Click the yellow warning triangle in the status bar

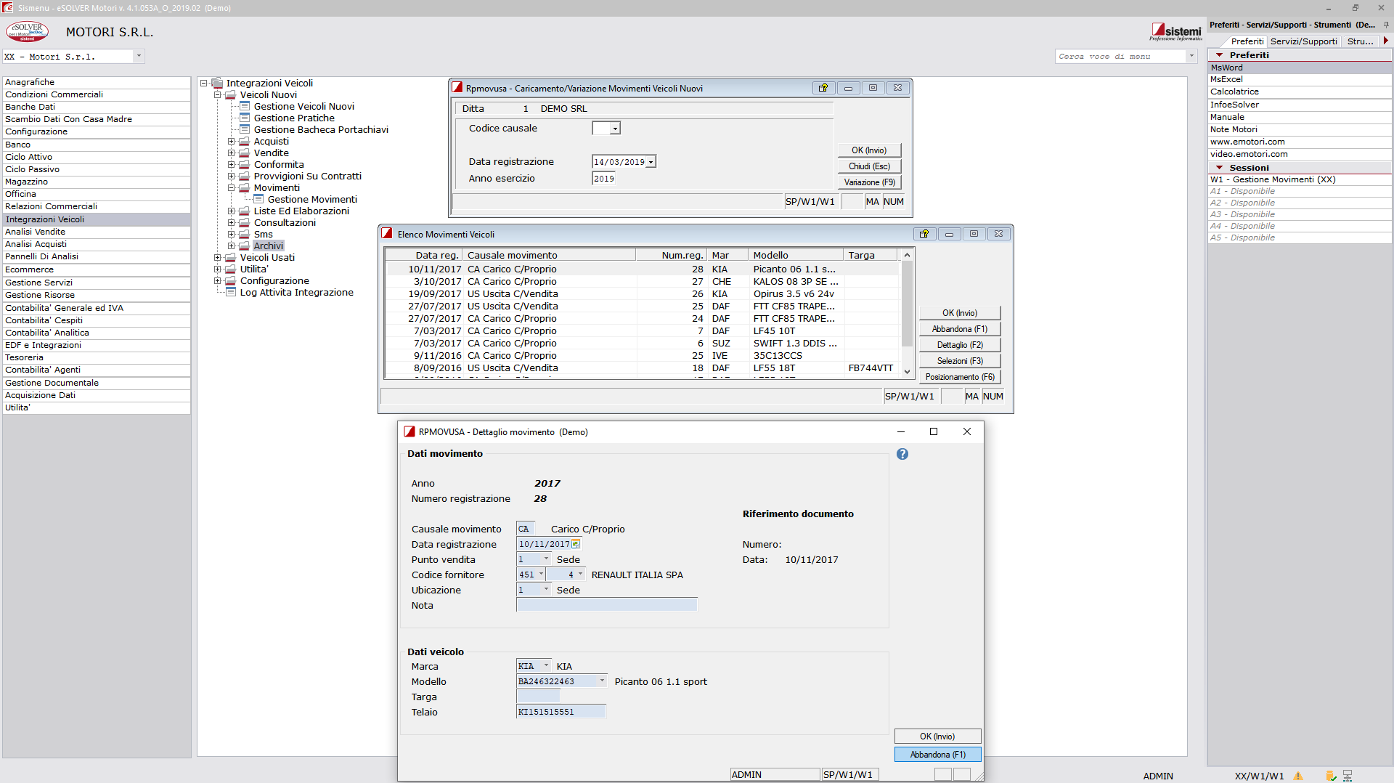click(1298, 776)
